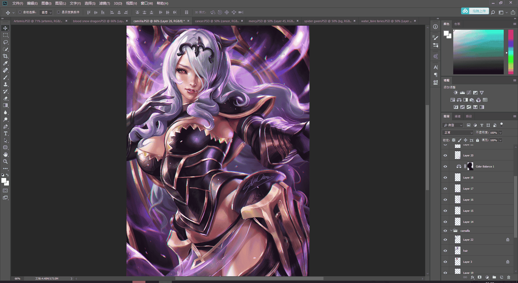This screenshot has height=283, width=518.
Task: Collapse the camailla layer group
Action: 451,231
